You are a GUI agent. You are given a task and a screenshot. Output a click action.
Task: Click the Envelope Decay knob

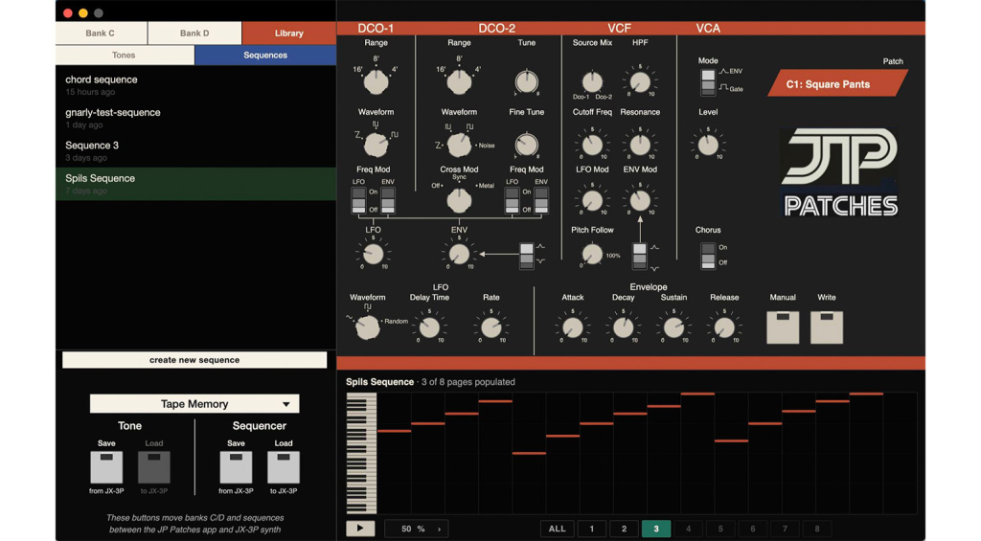(623, 327)
